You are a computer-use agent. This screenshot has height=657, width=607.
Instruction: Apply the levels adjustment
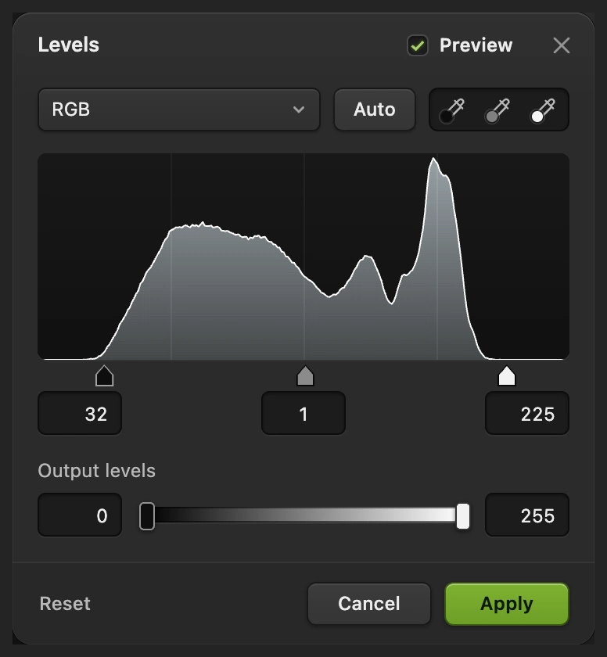point(507,604)
